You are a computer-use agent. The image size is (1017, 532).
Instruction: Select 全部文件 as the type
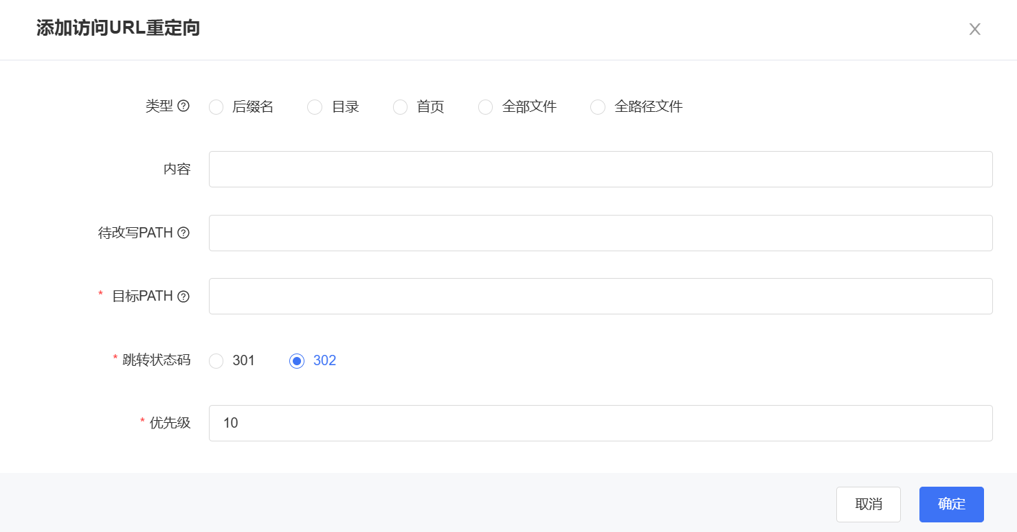coord(486,107)
